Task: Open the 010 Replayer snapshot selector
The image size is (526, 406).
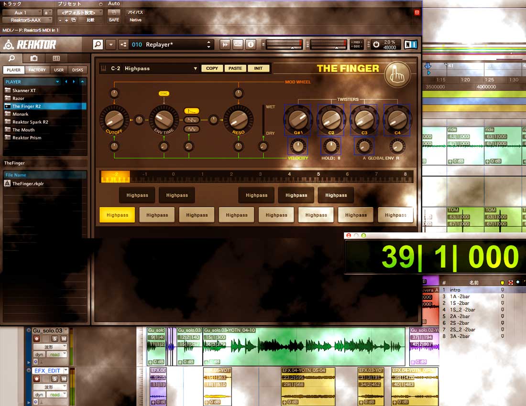Action: (172, 44)
